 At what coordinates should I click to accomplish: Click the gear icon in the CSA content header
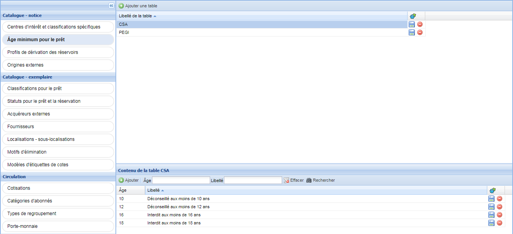[493, 191]
